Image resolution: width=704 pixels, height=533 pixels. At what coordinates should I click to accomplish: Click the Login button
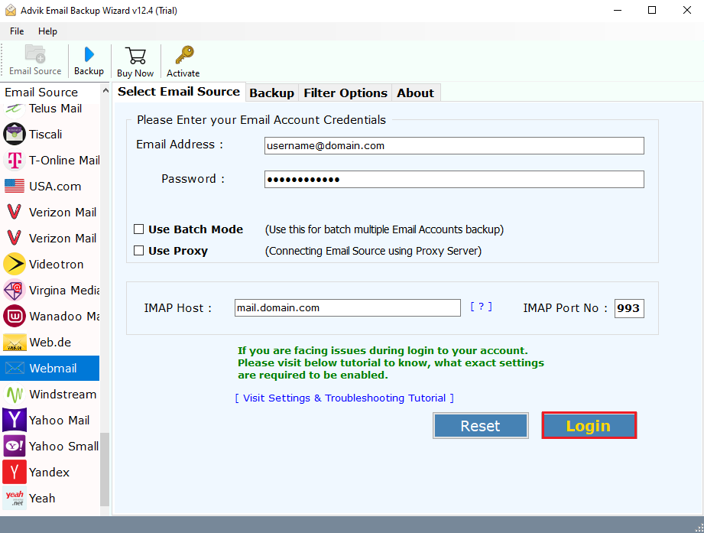pos(589,425)
